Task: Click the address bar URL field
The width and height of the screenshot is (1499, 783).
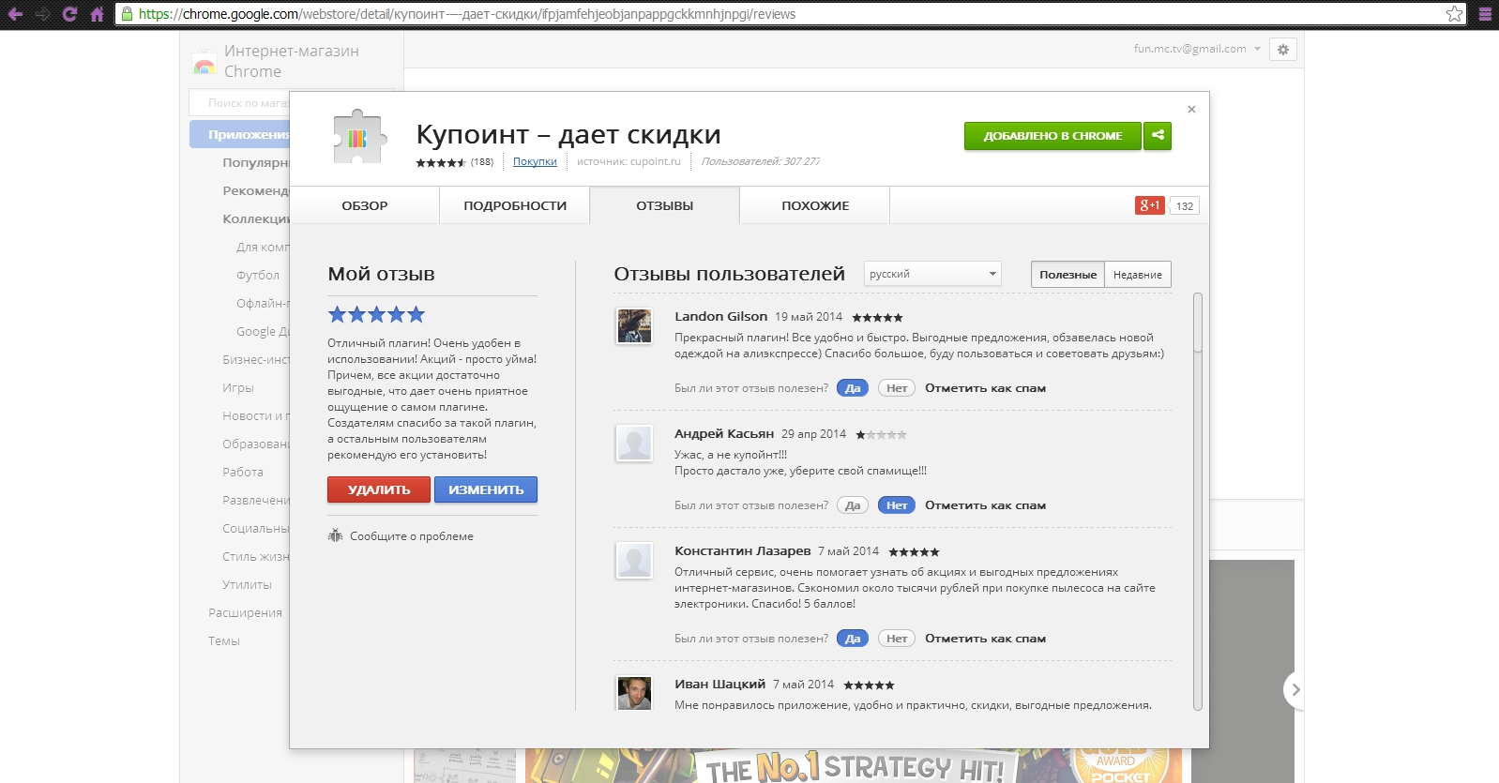Action: tap(791, 14)
